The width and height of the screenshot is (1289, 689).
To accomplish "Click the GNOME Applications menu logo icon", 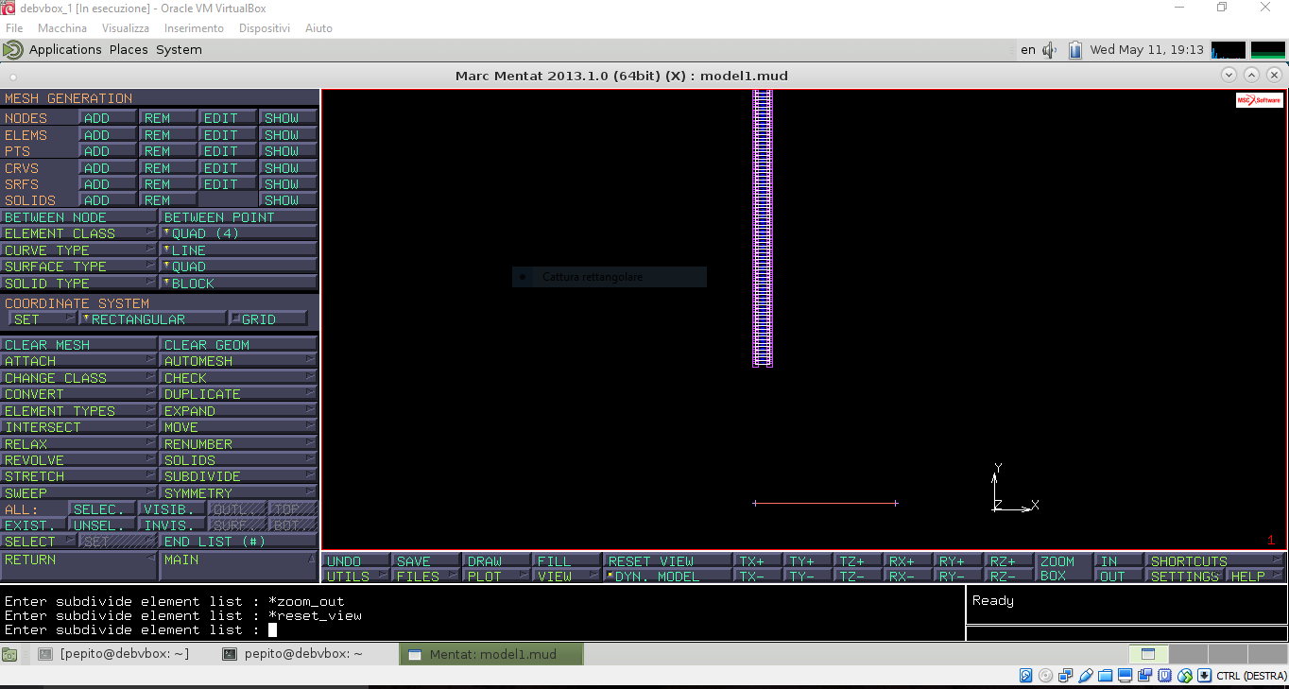I will tap(13, 50).
